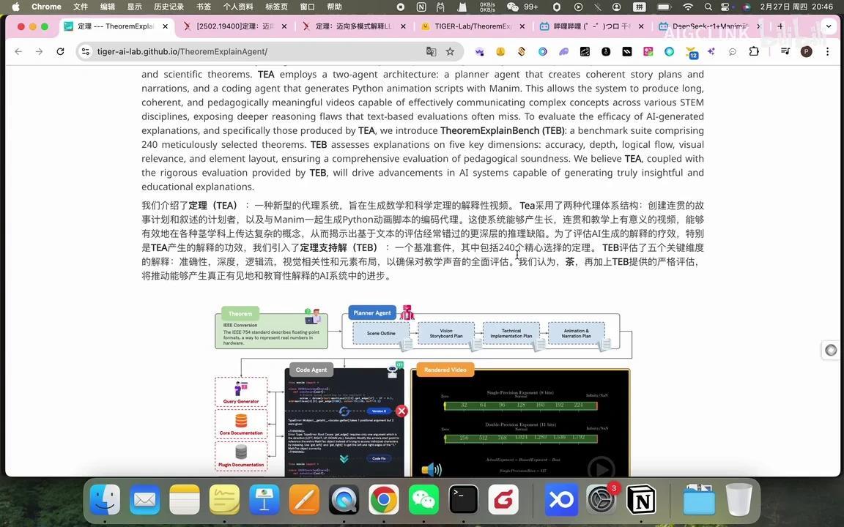This screenshot has height=527, width=844.
Task: Open Chrome's three-dot menu
Action: (x=828, y=52)
